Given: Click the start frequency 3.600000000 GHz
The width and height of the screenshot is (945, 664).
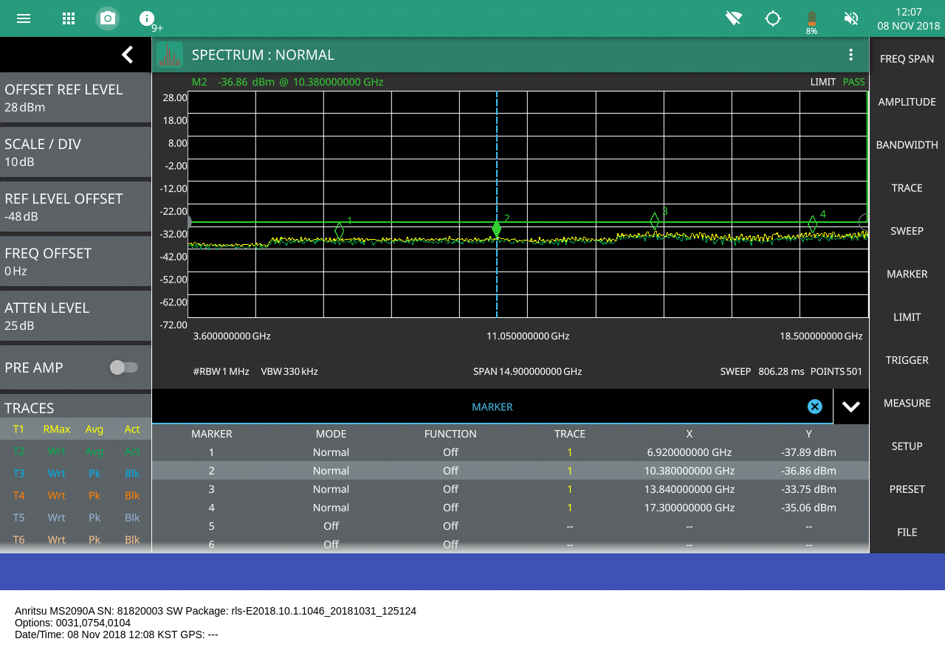Looking at the screenshot, I should [x=232, y=336].
